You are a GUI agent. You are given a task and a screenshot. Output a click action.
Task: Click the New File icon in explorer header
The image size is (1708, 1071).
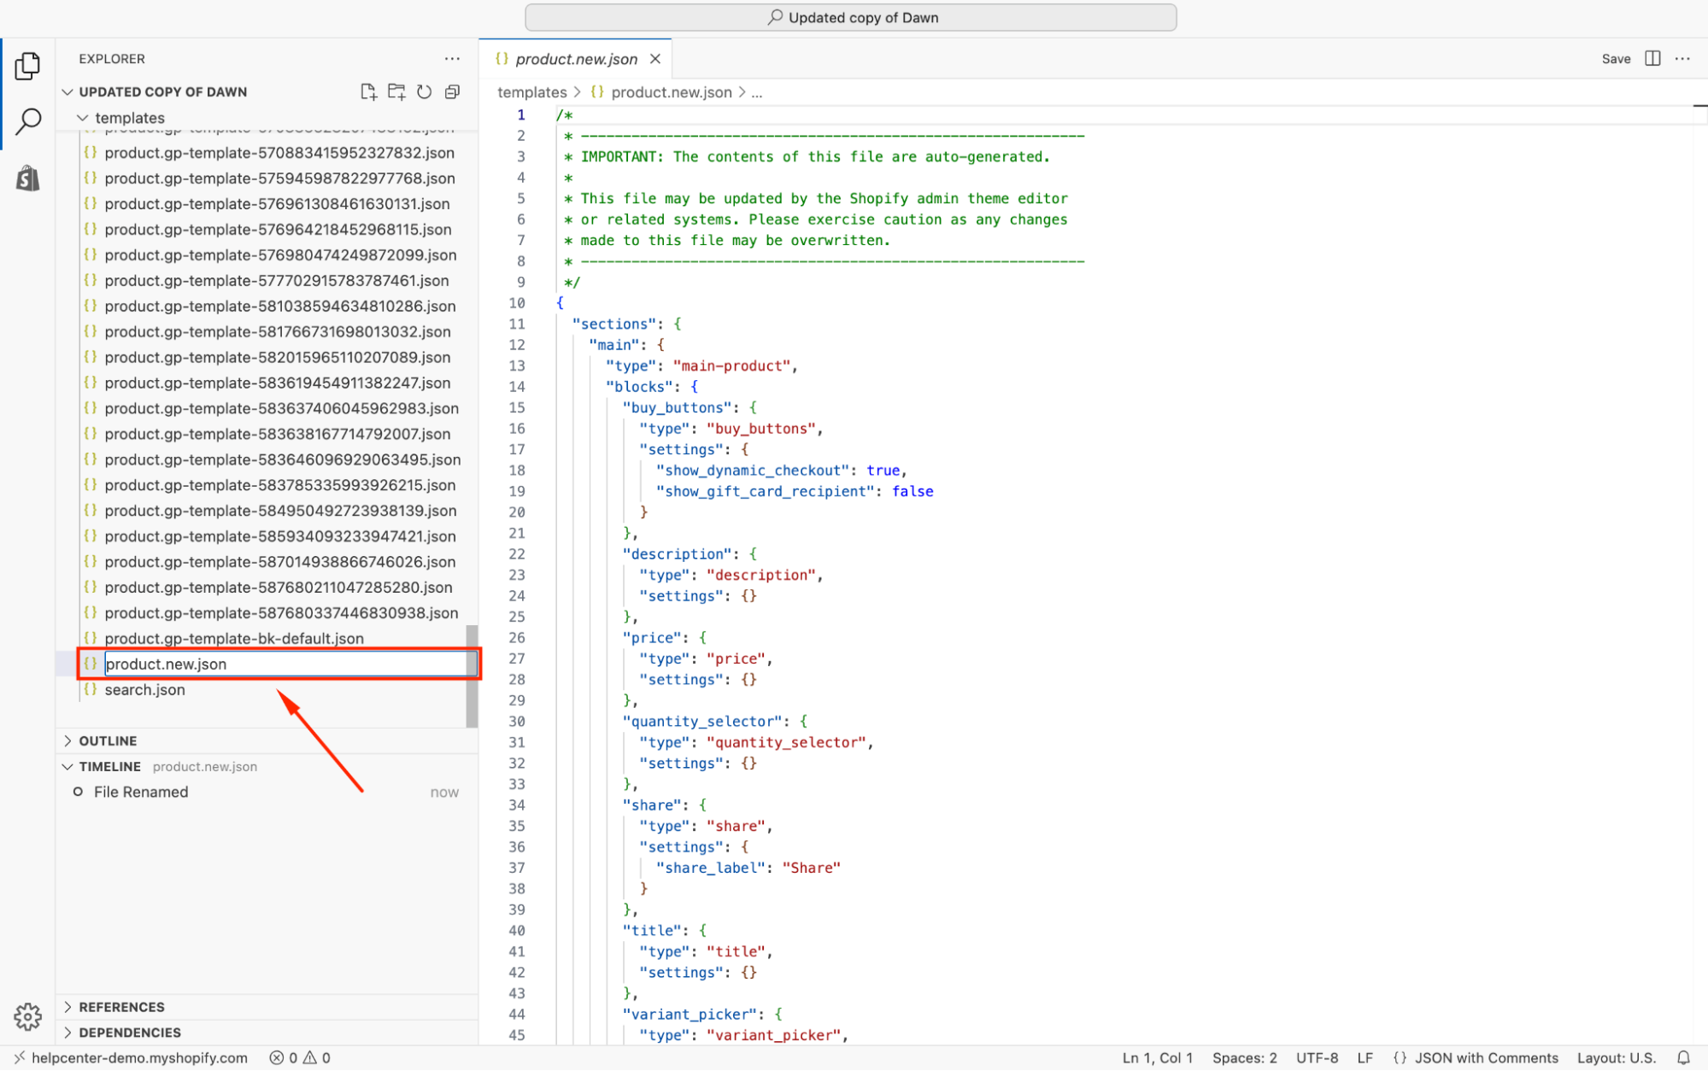click(368, 91)
